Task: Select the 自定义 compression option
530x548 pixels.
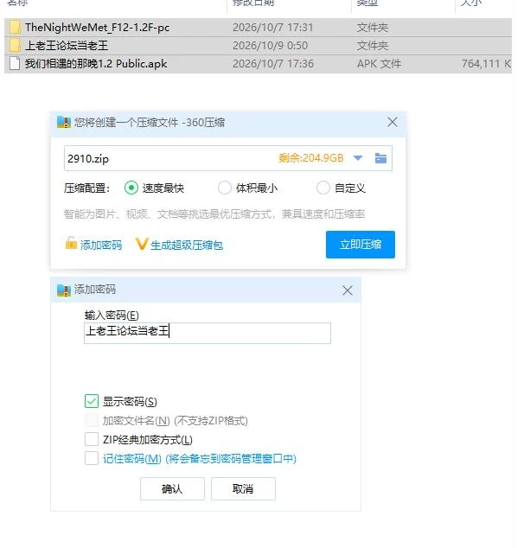Action: pos(323,188)
